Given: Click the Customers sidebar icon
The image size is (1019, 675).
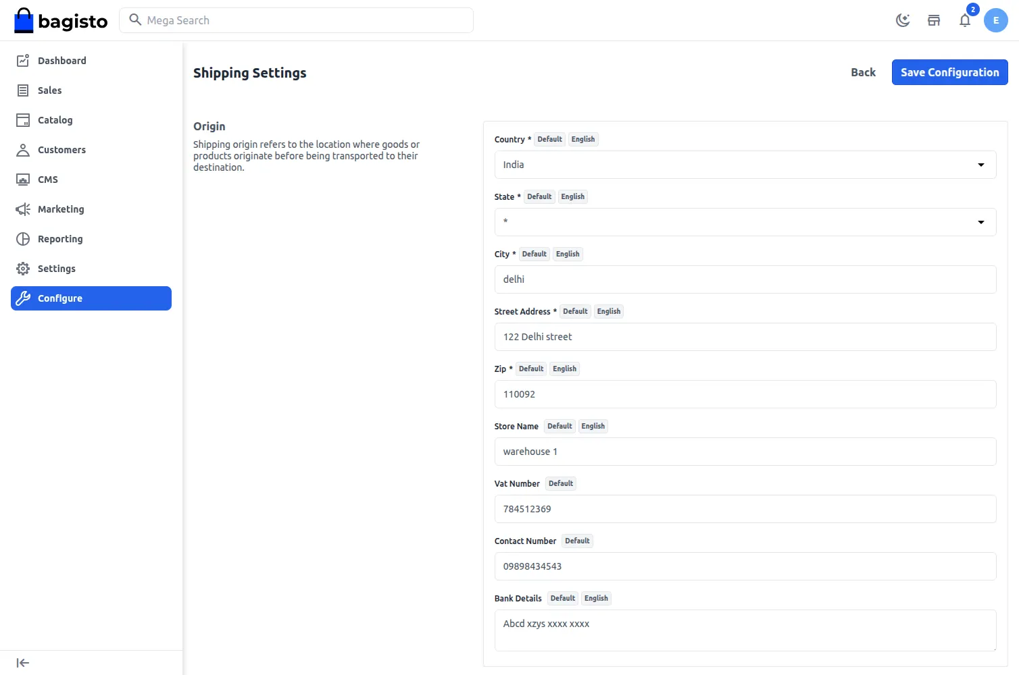Looking at the screenshot, I should 22,149.
